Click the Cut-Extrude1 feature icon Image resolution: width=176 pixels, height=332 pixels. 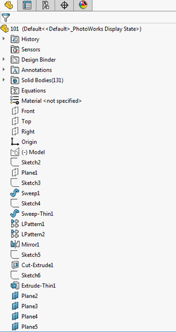pyautogui.click(x=15, y=265)
